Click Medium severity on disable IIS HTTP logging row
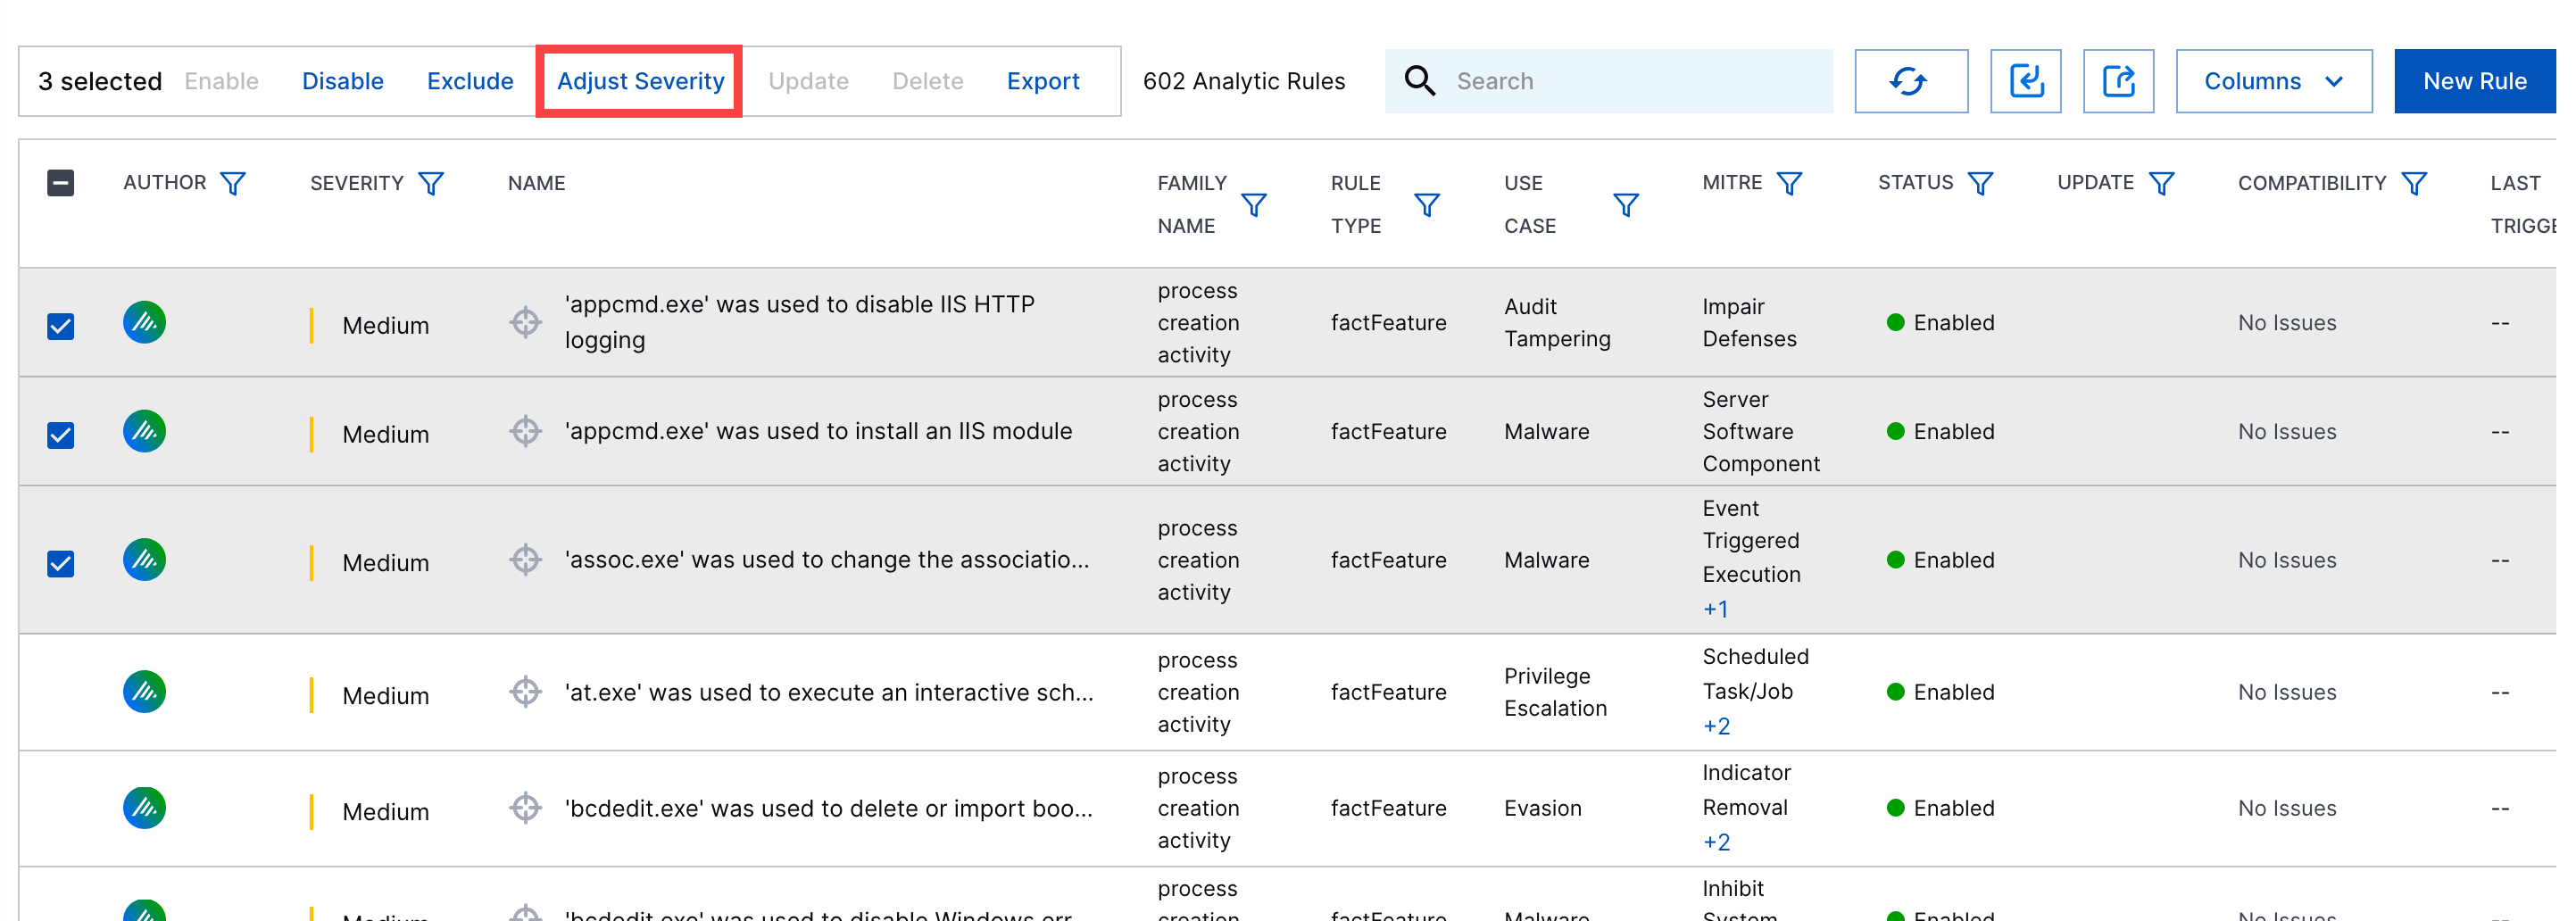The height and width of the screenshot is (921, 2576). click(385, 326)
